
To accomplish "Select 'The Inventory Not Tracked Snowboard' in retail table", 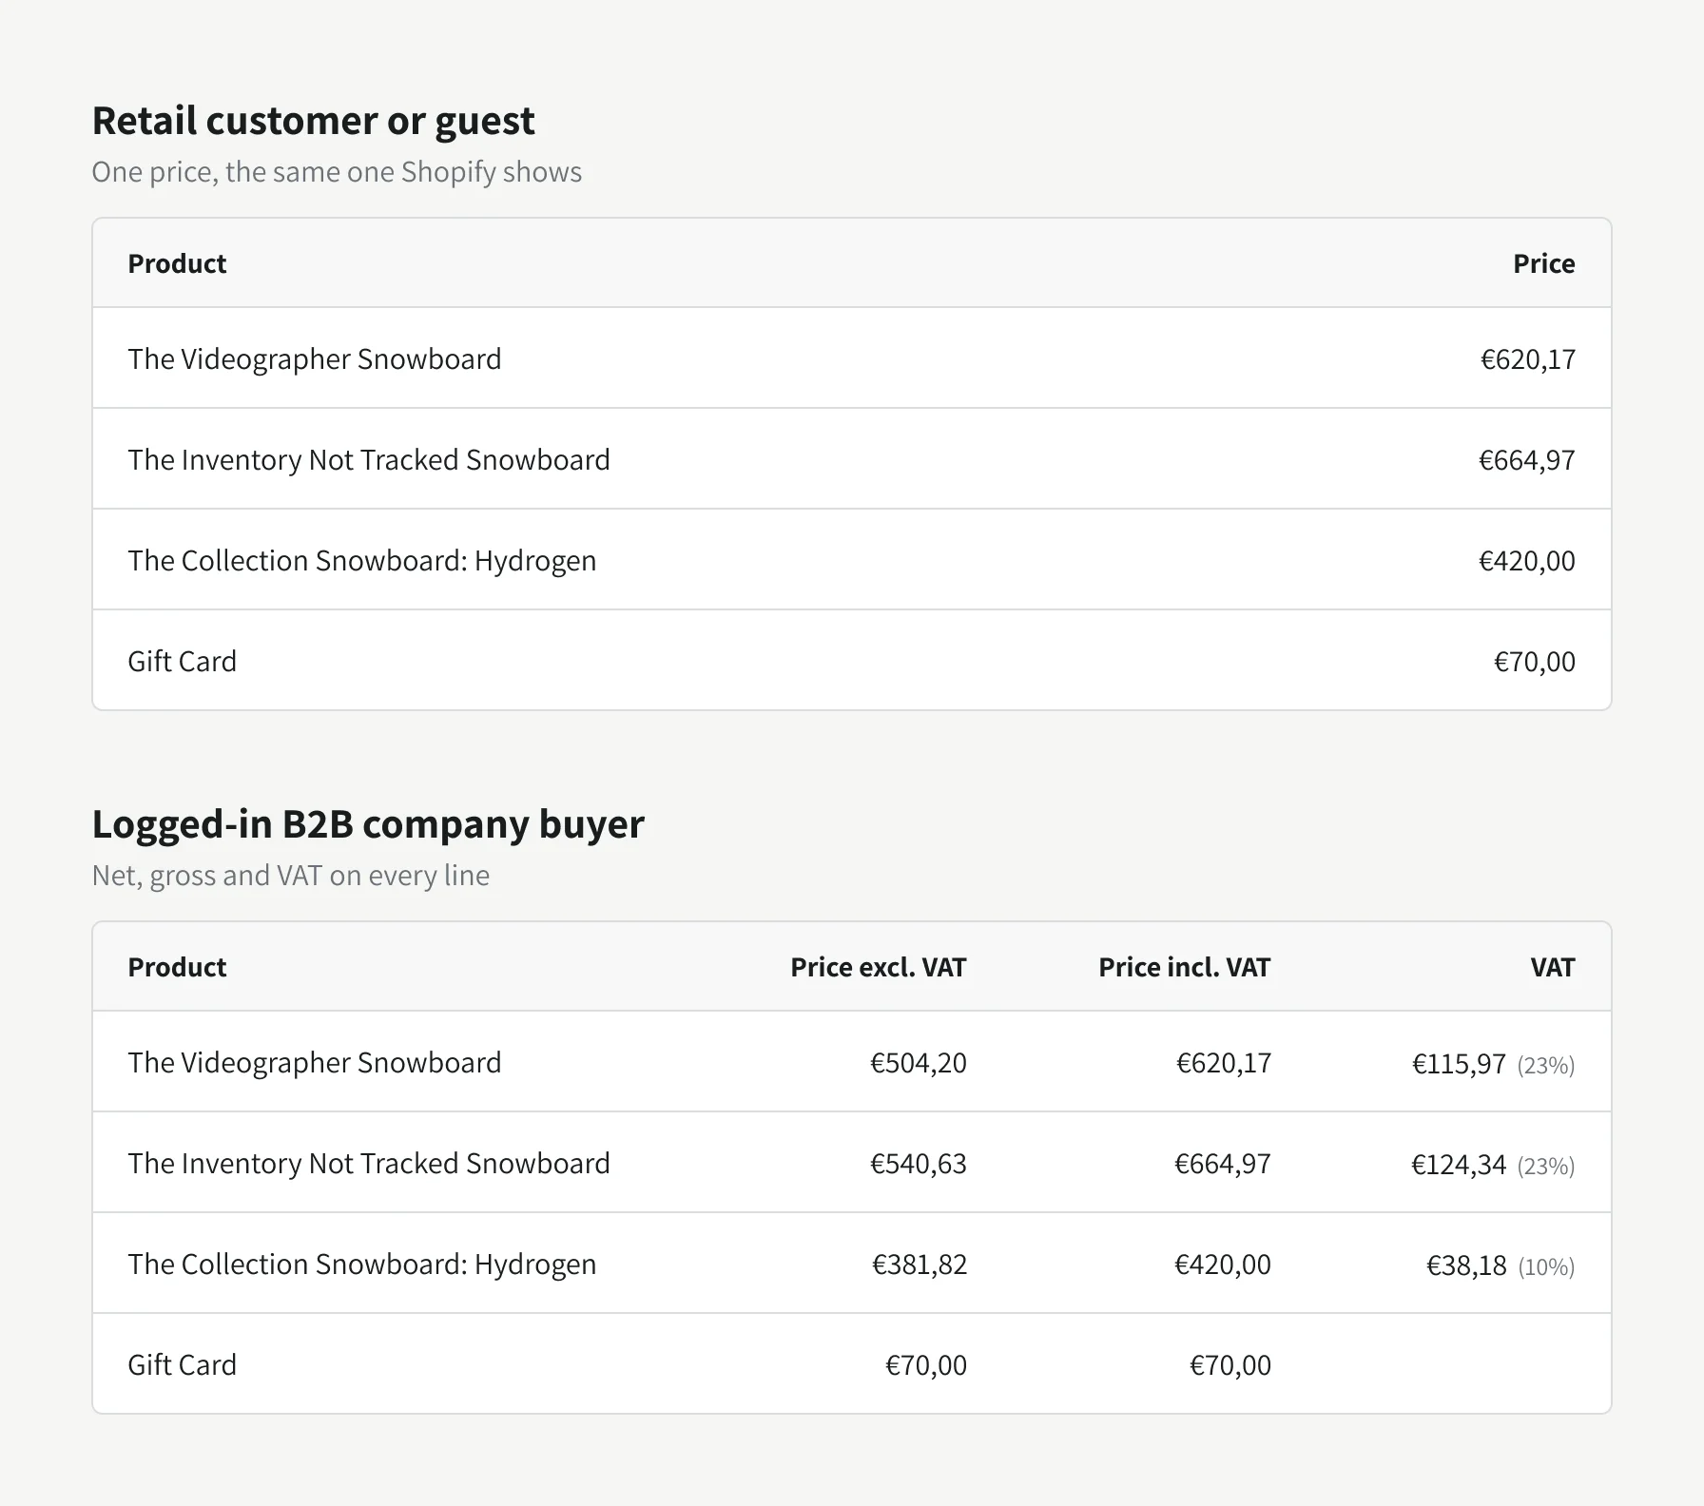I will [x=369, y=459].
